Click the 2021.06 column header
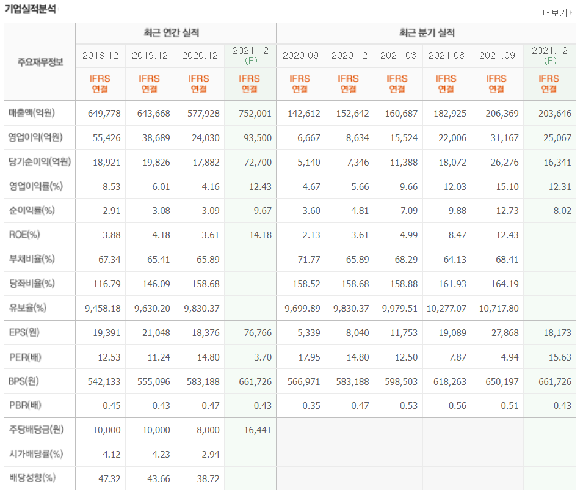This screenshot has width=583, height=498. (x=446, y=56)
